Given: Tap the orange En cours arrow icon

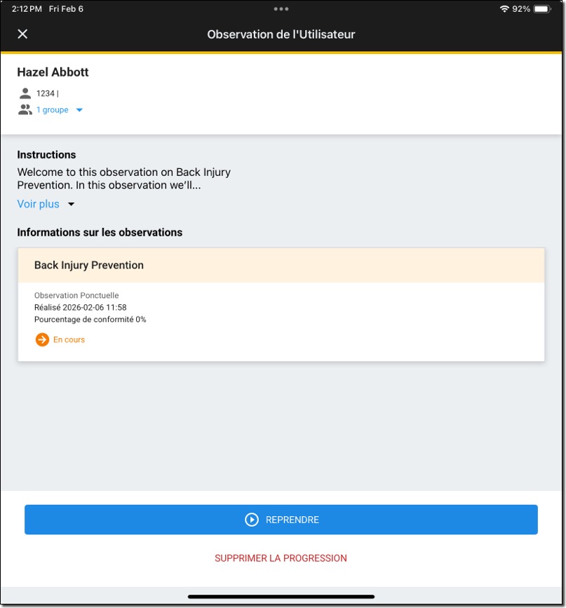Looking at the screenshot, I should (x=42, y=339).
